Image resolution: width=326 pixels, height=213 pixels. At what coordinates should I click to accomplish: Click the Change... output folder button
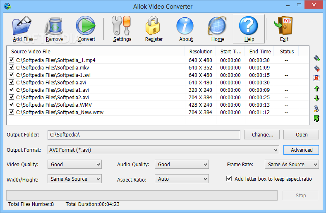coord(262,135)
